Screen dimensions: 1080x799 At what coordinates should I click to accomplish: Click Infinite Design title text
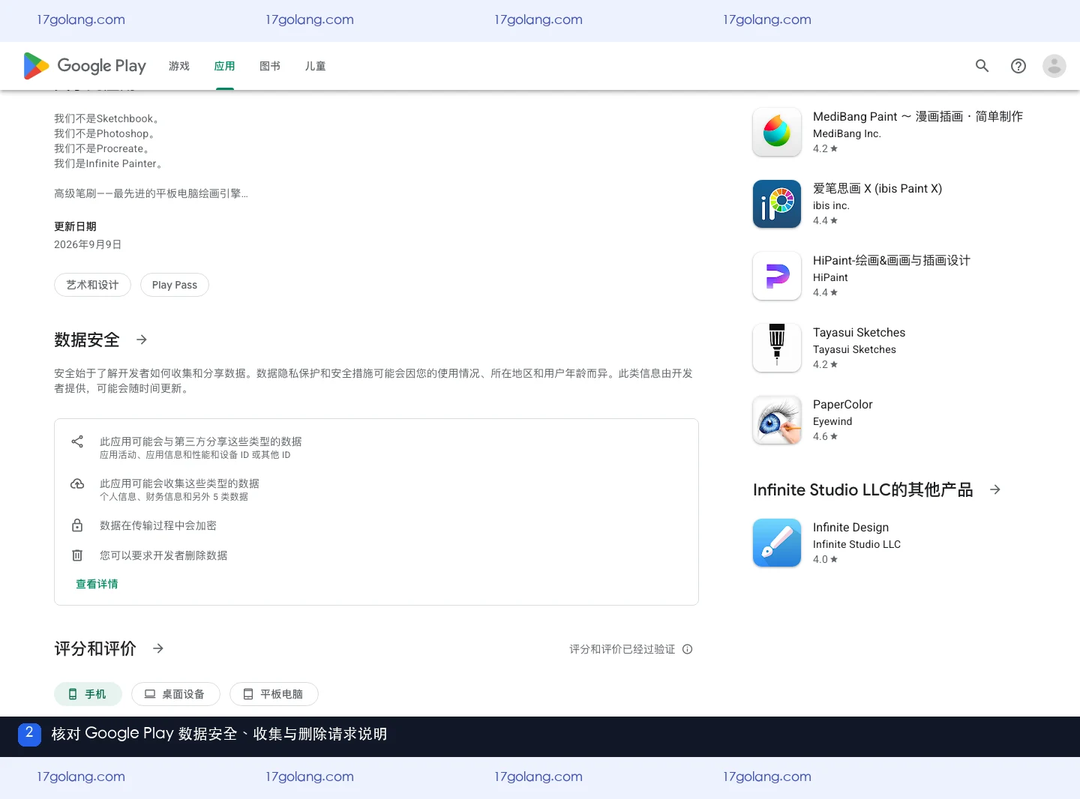tap(851, 527)
